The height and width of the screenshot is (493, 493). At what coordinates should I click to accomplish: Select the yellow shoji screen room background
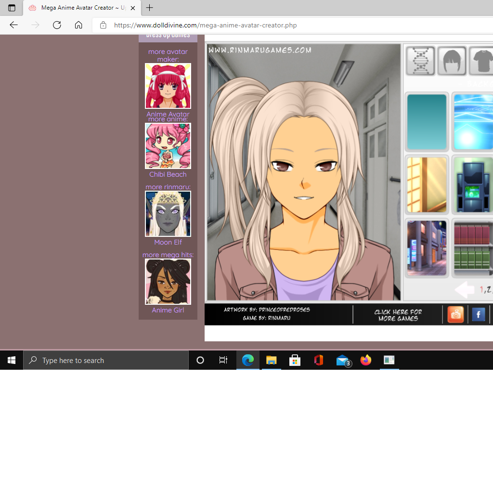tap(427, 184)
